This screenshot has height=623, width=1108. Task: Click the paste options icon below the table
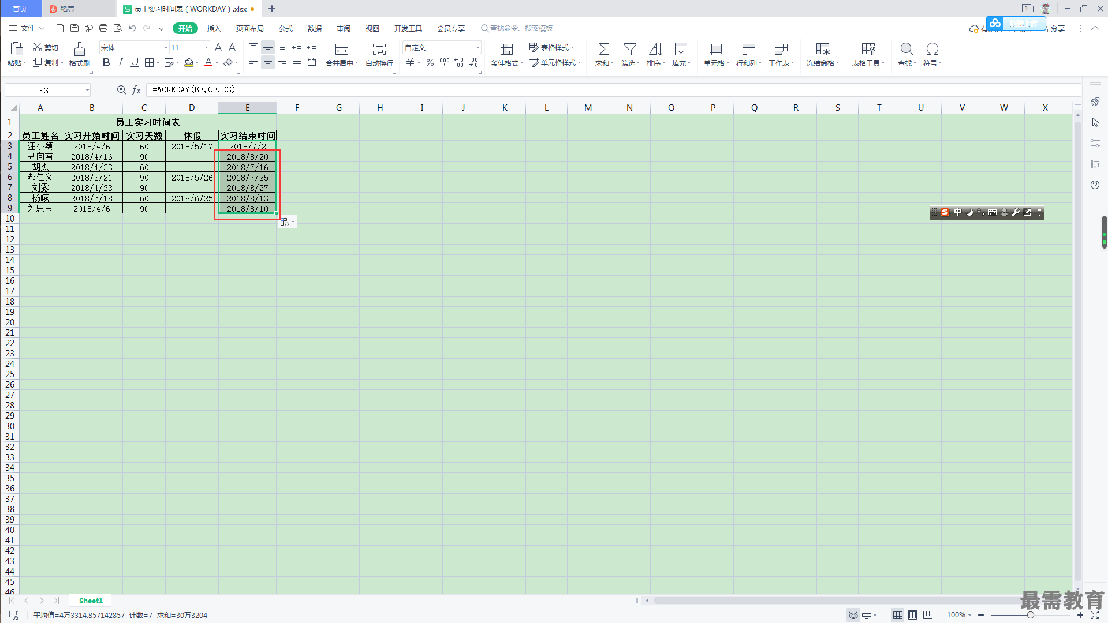click(x=287, y=222)
